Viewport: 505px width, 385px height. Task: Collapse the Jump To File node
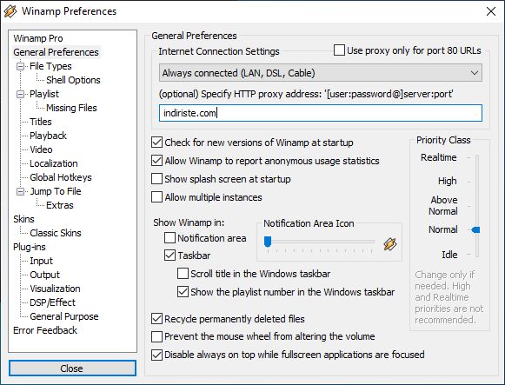[20, 191]
